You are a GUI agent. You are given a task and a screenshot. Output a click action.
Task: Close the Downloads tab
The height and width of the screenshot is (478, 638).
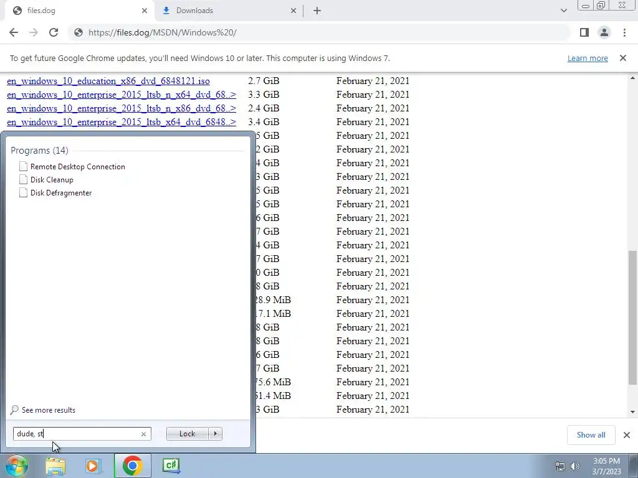tap(293, 11)
